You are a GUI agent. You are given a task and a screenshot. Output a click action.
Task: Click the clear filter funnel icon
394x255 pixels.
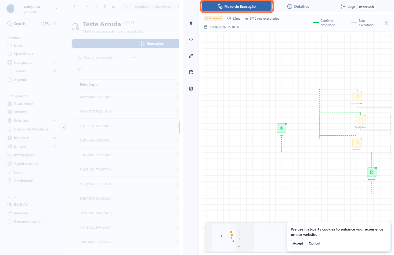tap(79, 69)
